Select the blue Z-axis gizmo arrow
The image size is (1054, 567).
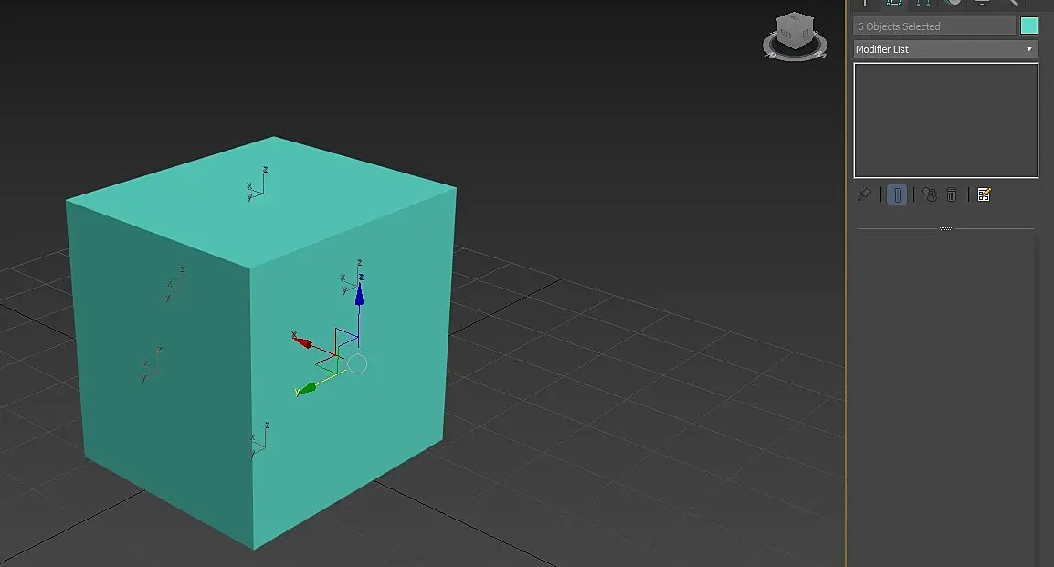coord(359,295)
